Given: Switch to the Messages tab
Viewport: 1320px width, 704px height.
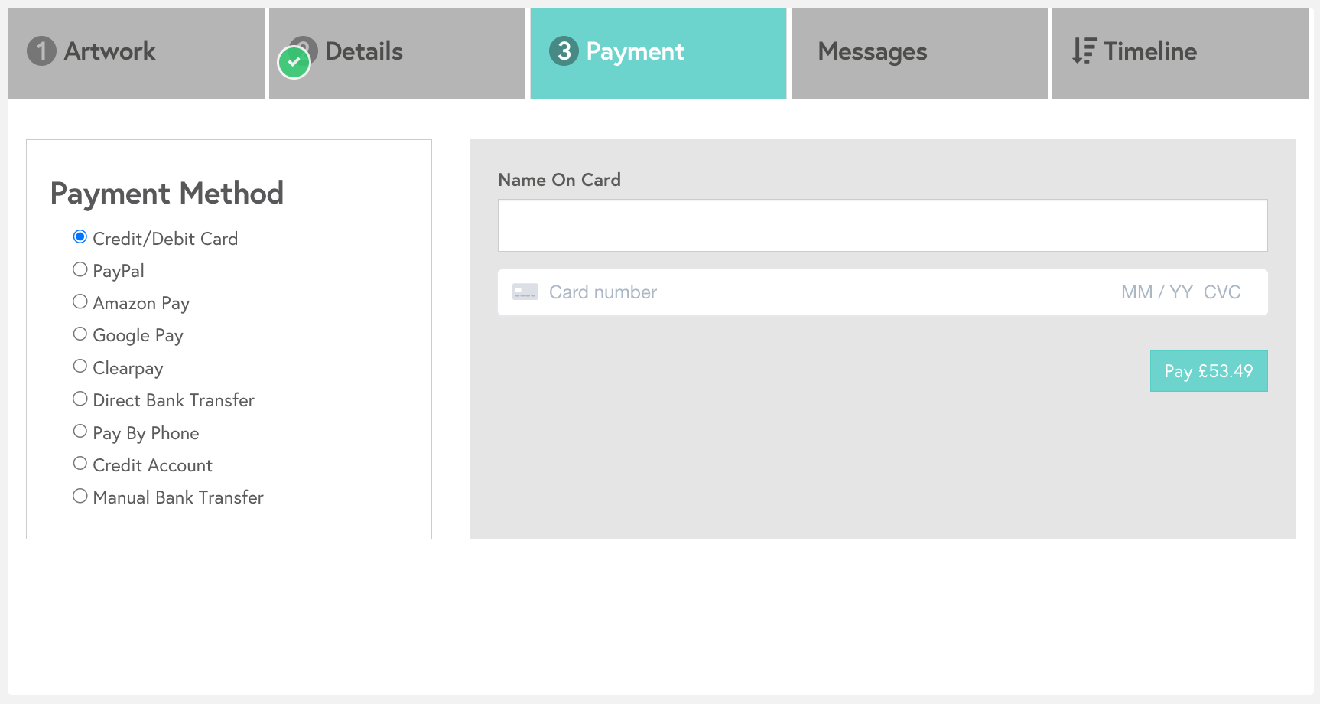Looking at the screenshot, I should coord(918,53).
